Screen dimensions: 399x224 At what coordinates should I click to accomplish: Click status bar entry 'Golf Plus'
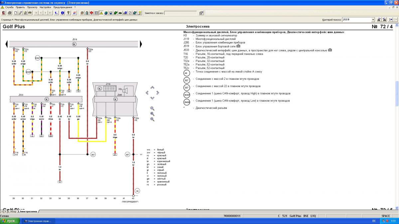[295, 216]
